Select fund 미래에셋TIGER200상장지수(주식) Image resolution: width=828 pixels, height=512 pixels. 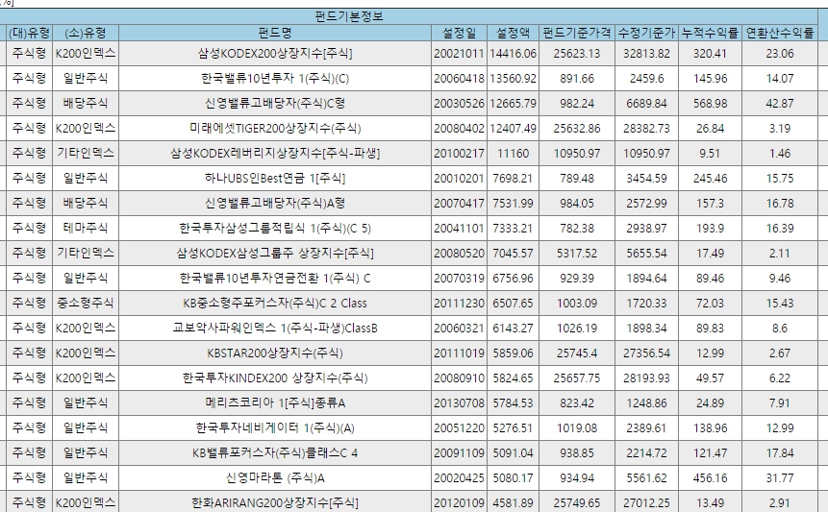tap(275, 128)
